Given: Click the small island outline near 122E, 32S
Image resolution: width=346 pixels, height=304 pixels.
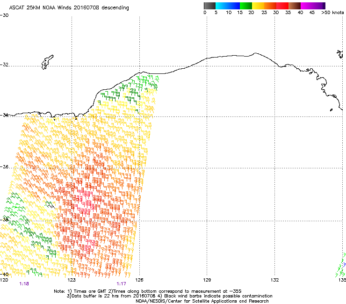Looking at the screenshot, I should tap(47, 62).
